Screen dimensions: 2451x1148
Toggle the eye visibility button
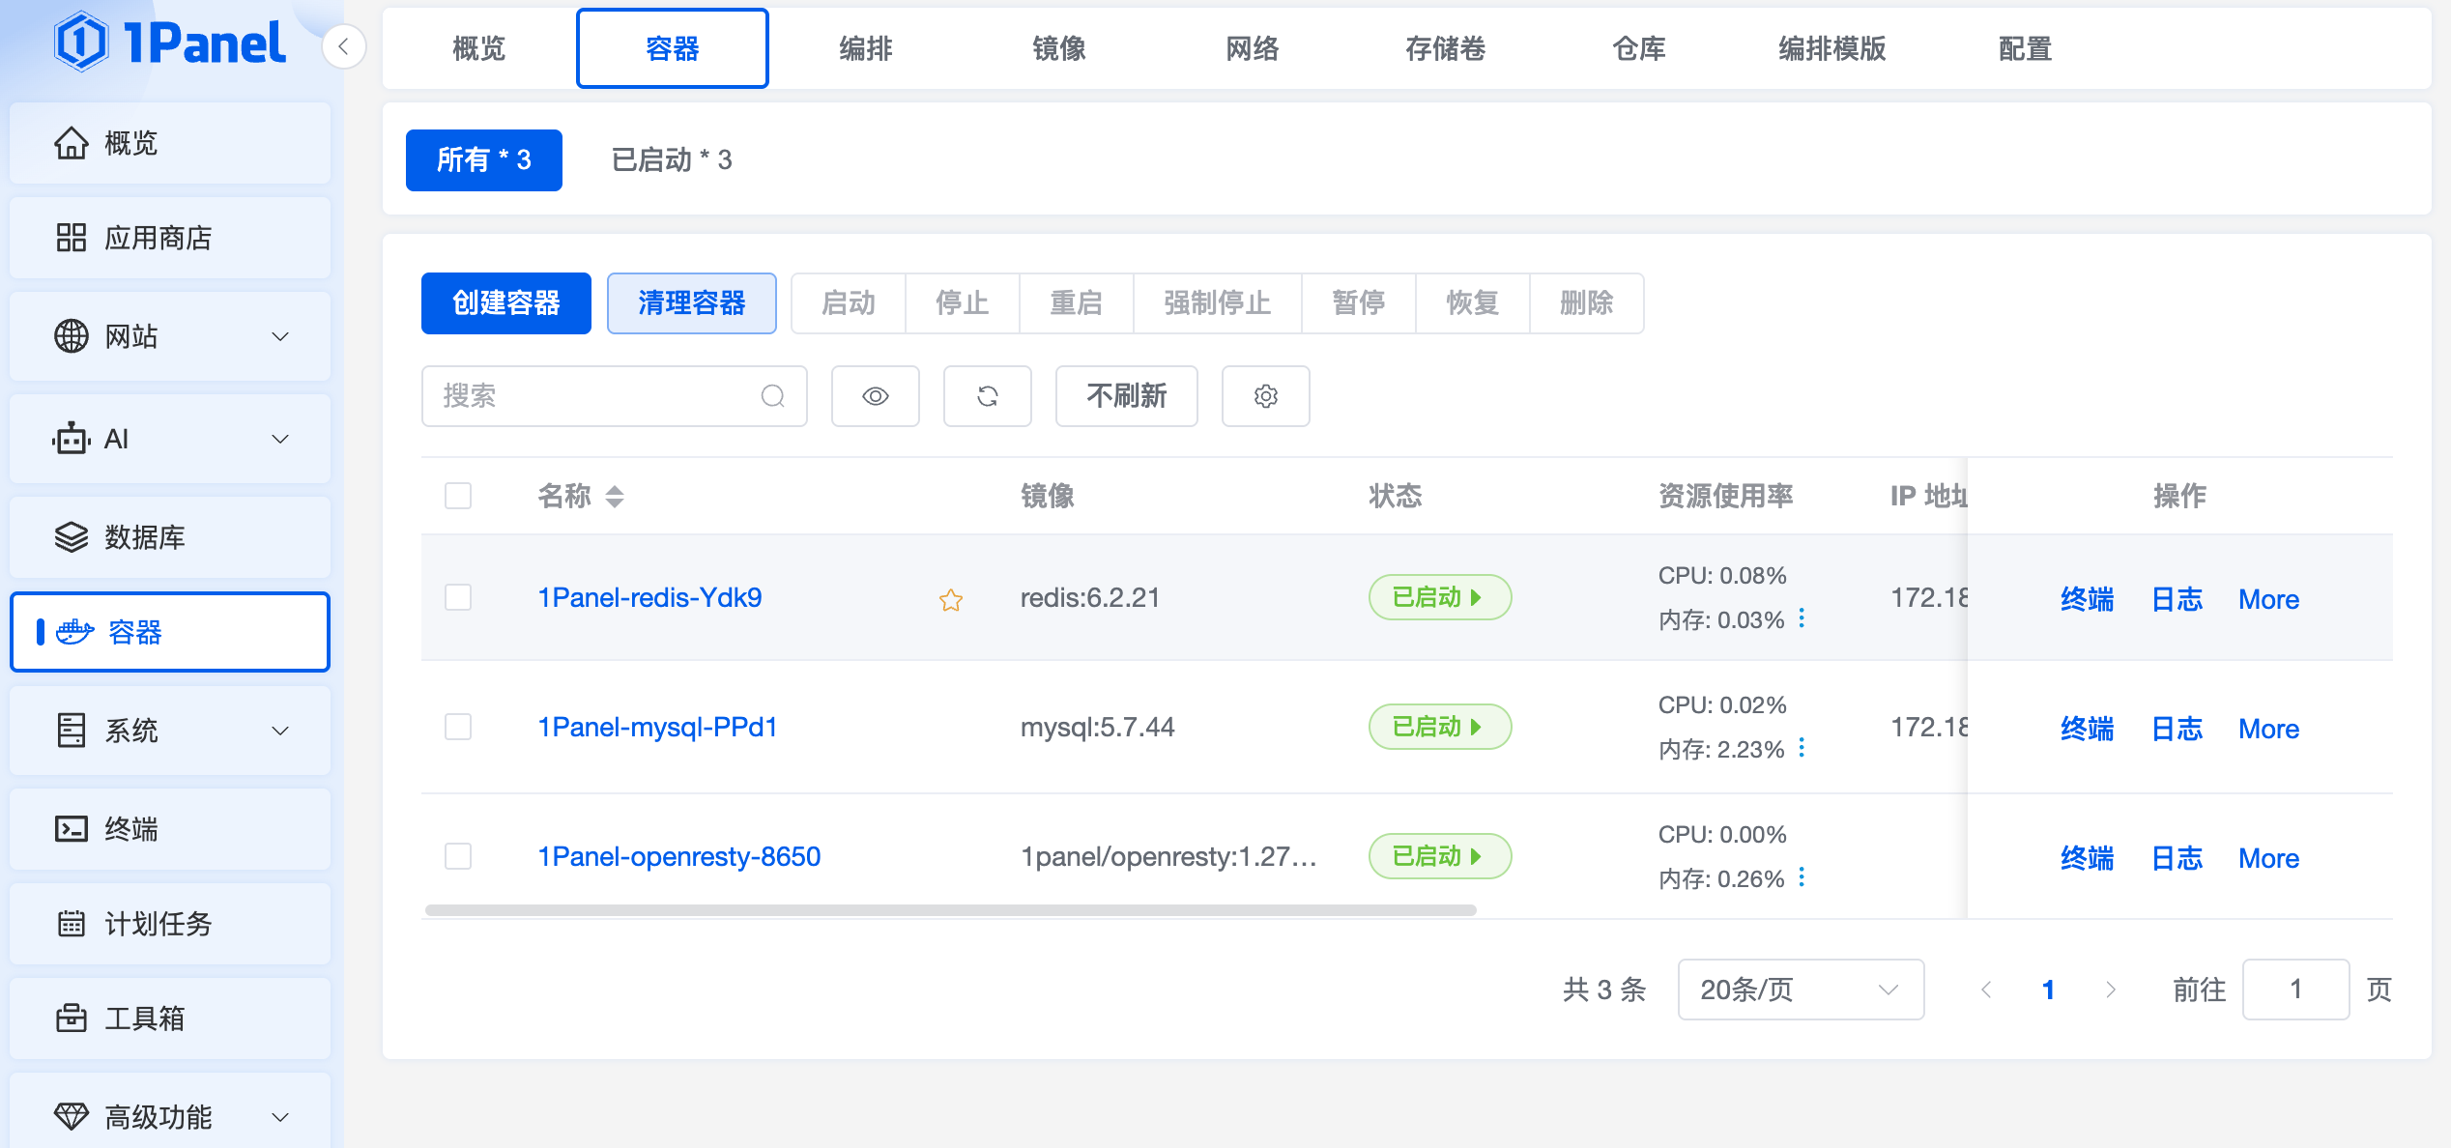(875, 396)
